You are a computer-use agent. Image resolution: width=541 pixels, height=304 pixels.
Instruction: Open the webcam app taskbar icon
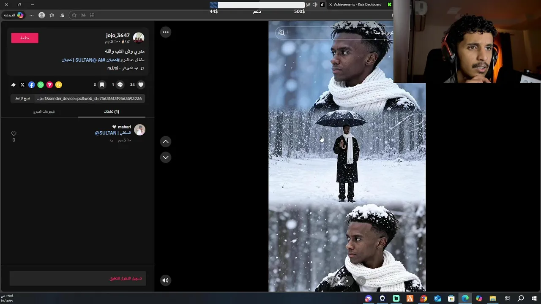pos(382,299)
